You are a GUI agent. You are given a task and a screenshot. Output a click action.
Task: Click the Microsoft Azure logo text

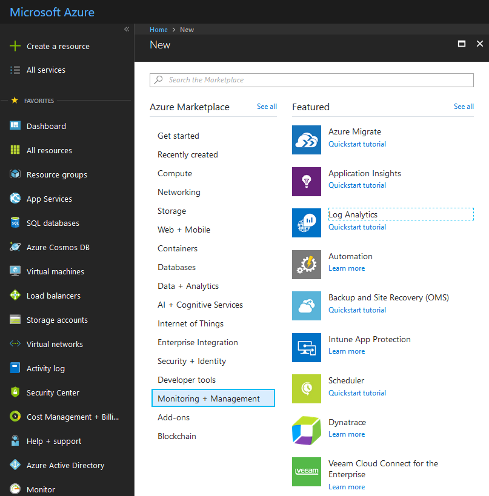coord(52,12)
